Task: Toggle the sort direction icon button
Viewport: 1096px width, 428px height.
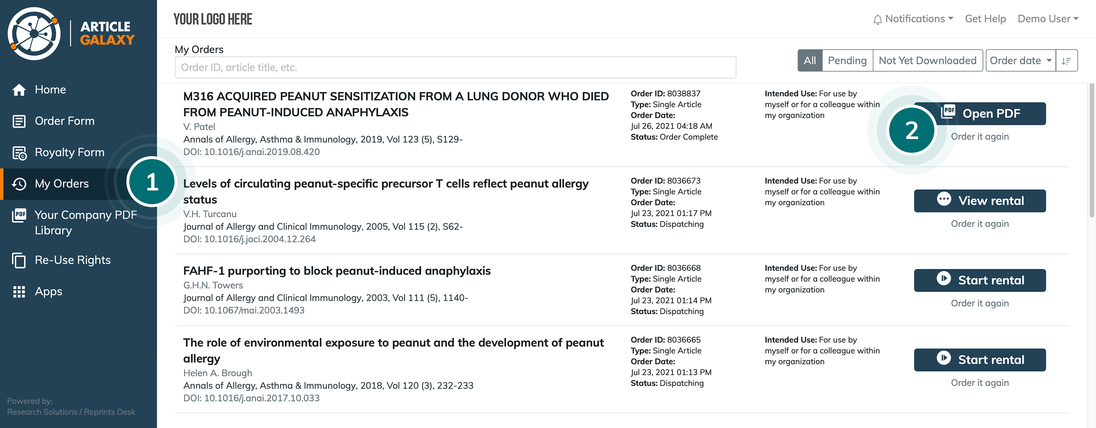Action: [1067, 61]
